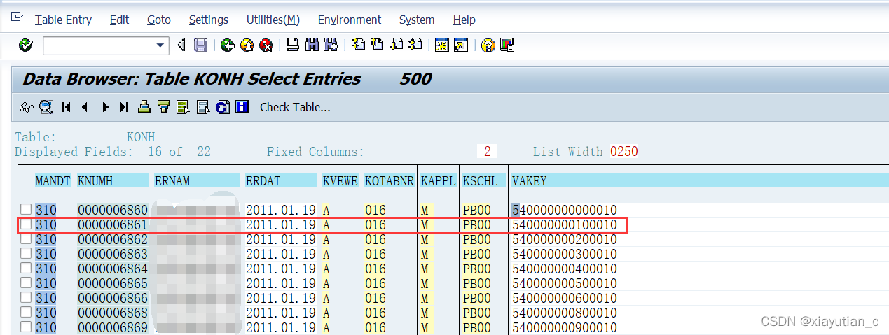The width and height of the screenshot is (889, 335).
Task: Tick checkbox for row 0000006868
Action: point(26,313)
